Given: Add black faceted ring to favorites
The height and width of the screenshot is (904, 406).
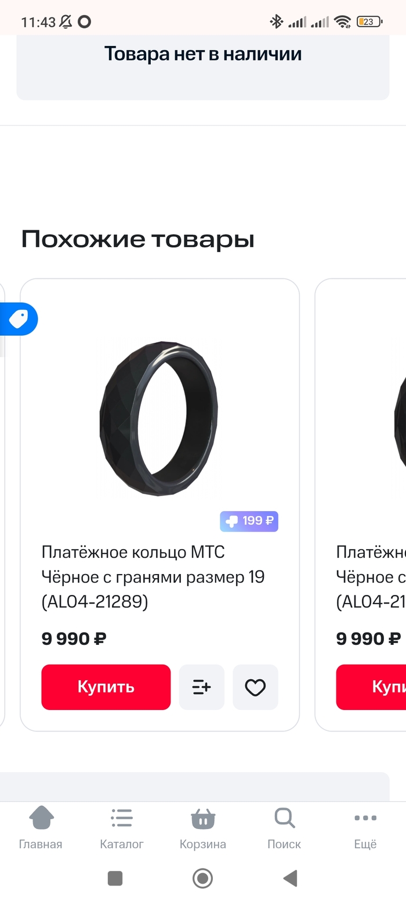Looking at the screenshot, I should (255, 687).
